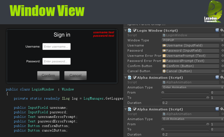The height and width of the screenshot is (137, 224).
Task: Open Window Type POPUP dropdown
Action: 193,40
